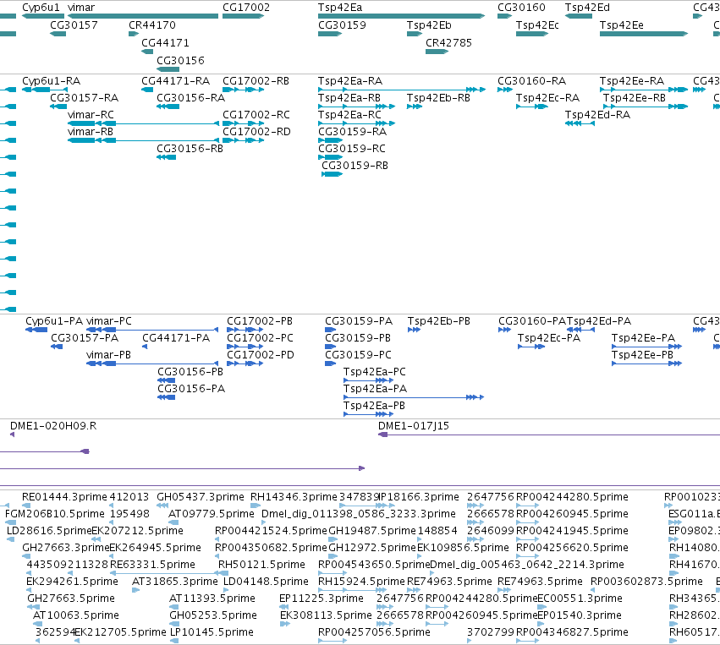Open the RH50121.5prime EST
The image size is (720, 645).
tap(223, 573)
